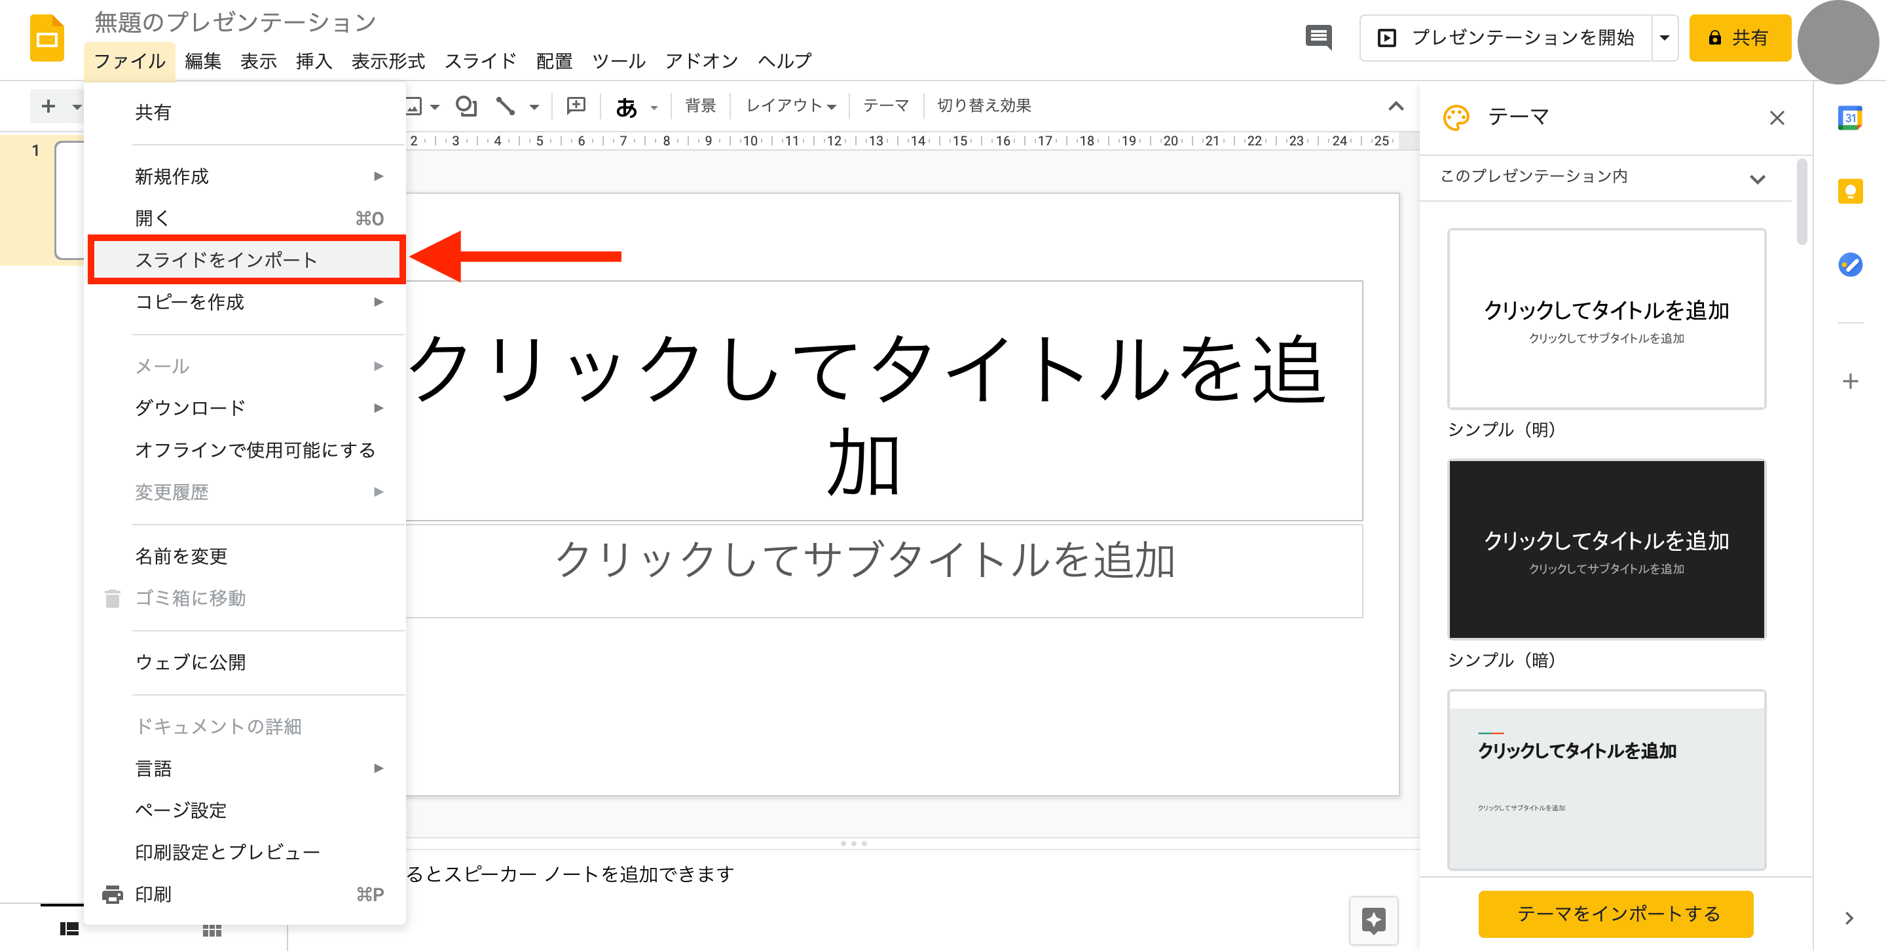Click the プレゼンテーションを開始 button
Image resolution: width=1886 pixels, height=951 pixels.
[1506, 37]
